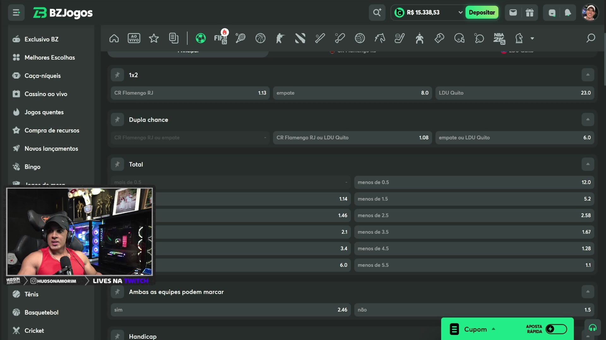Open the headset support icon
Screen dimensions: 606x340
[x=592, y=328]
